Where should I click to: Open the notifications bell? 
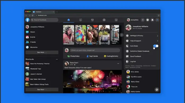152,20
